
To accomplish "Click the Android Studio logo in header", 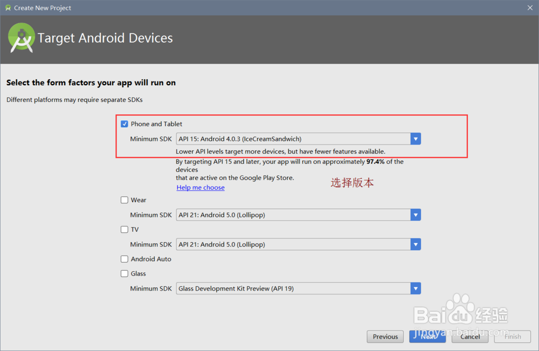I will coord(22,38).
